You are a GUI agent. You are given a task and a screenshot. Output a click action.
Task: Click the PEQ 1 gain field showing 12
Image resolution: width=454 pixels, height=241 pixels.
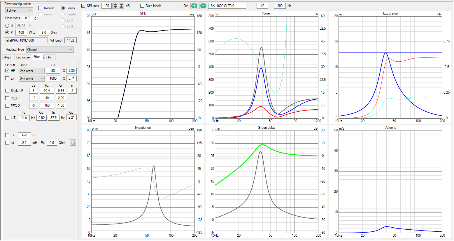[x=34, y=98]
